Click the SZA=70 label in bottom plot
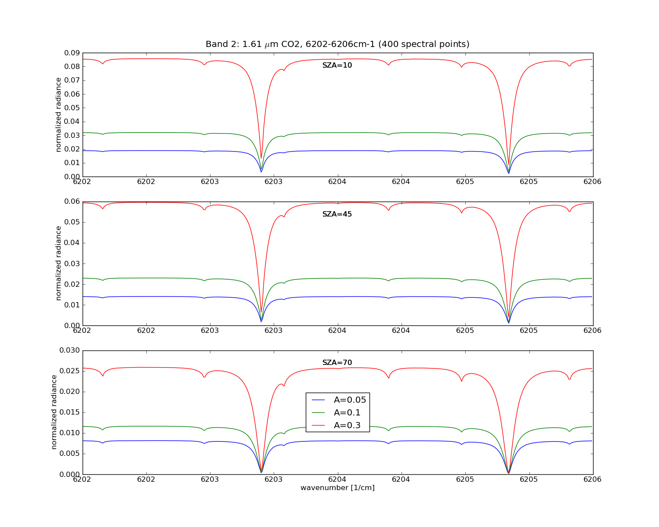Screen dimensions: 659x527 (x=337, y=363)
